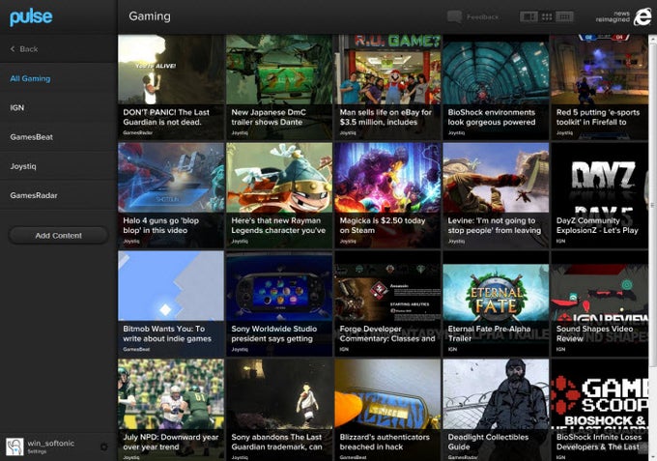Viewport: 657px width, 461px height.
Task: Click the Pulse logo
Action: [32, 17]
